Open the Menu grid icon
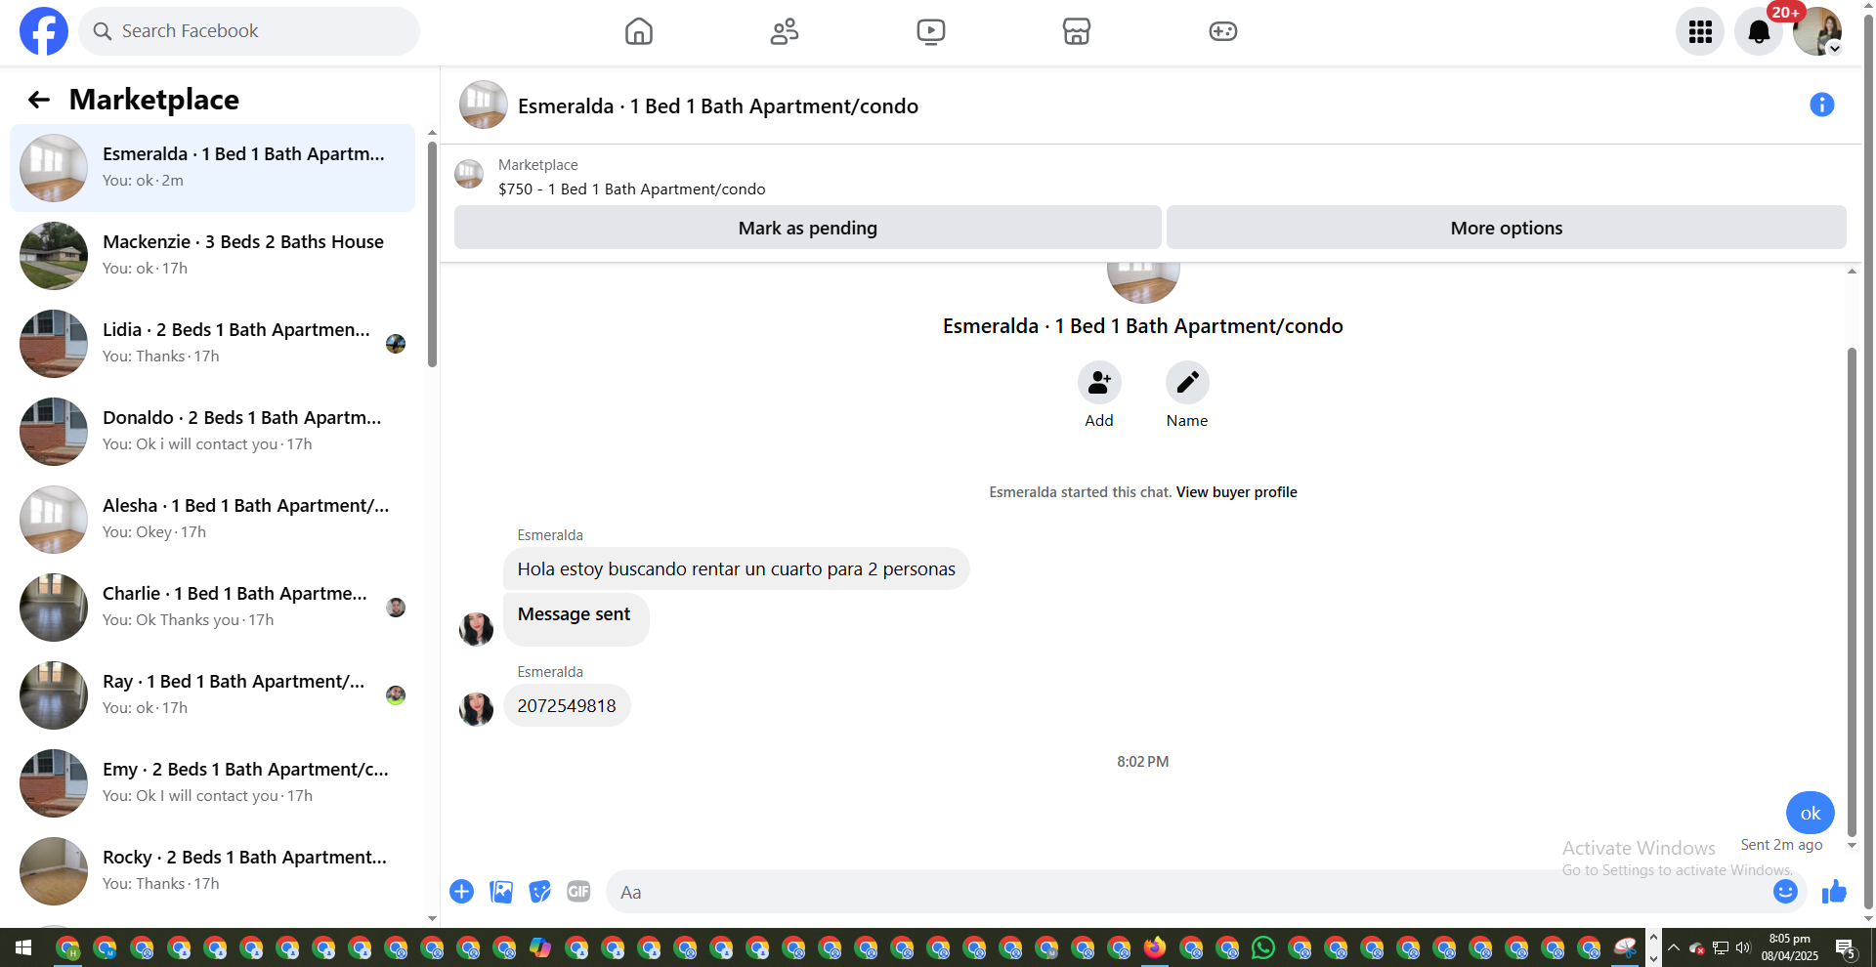Viewport: 1876px width, 967px height. [x=1700, y=31]
